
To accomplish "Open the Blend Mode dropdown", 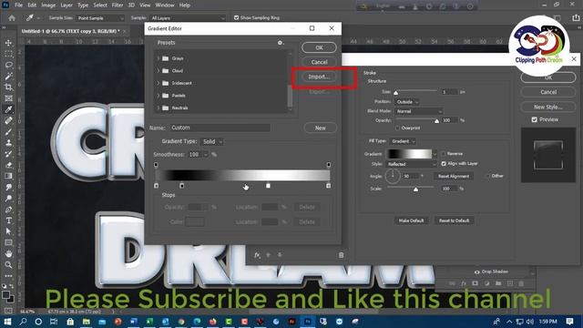I will pos(419,111).
